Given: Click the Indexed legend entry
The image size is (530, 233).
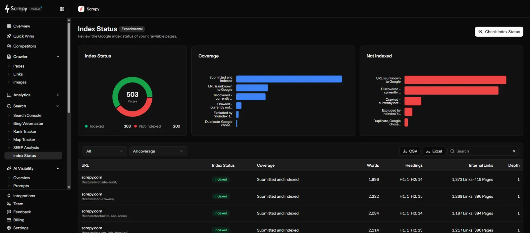Looking at the screenshot, I should [94, 126].
